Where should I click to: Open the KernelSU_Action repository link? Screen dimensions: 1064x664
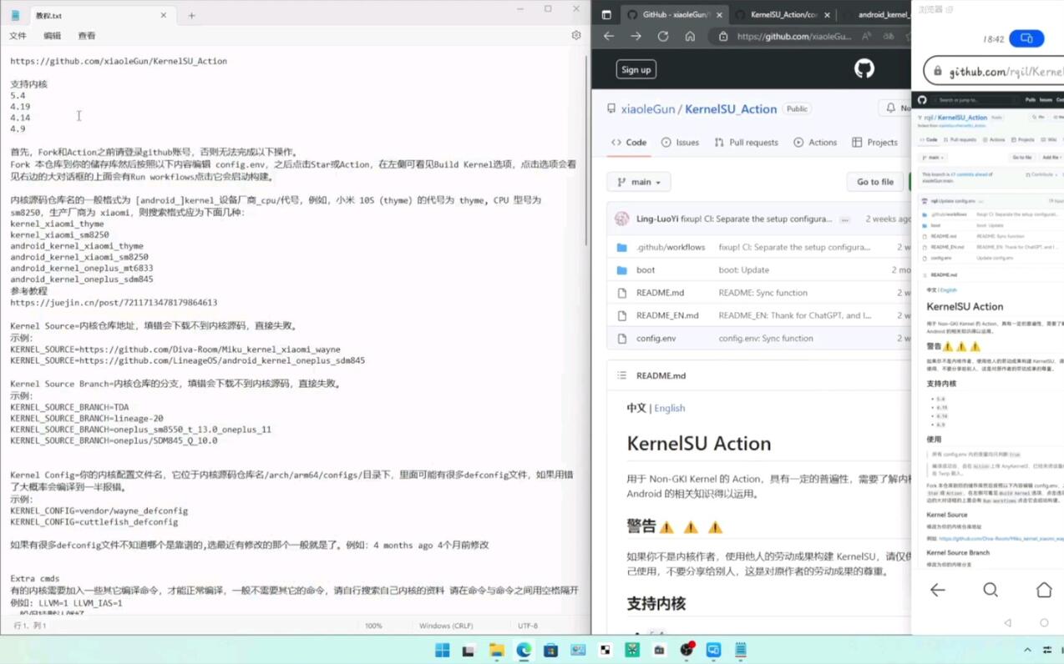coord(731,109)
